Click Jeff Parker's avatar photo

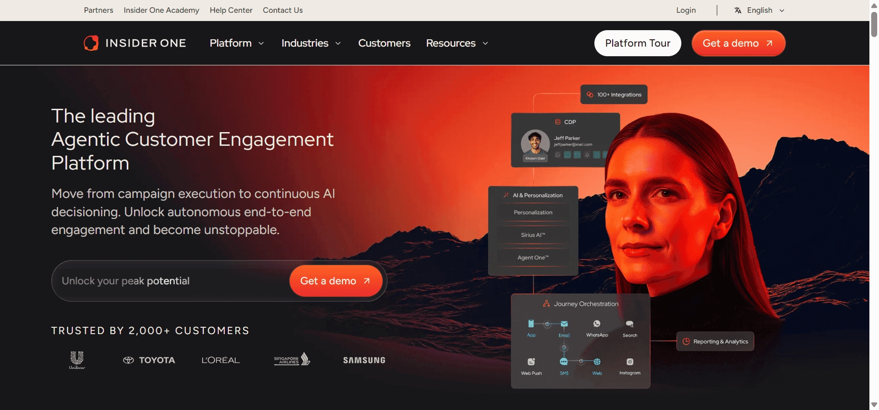[535, 144]
